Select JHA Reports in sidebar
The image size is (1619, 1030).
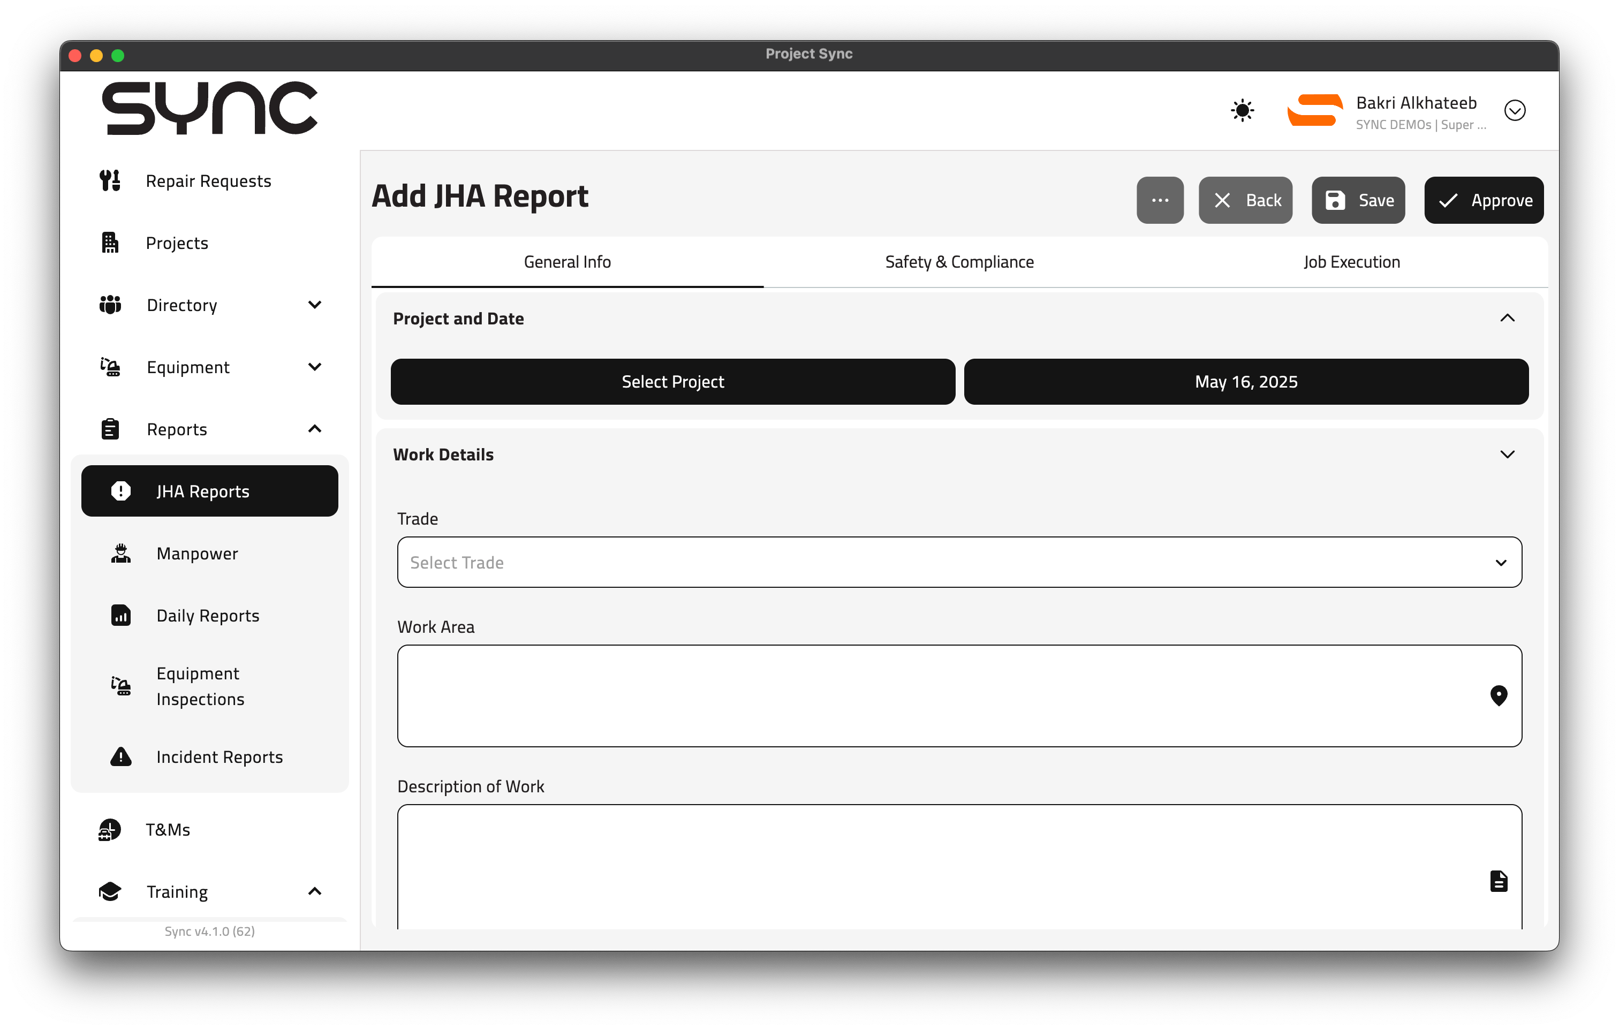pyautogui.click(x=210, y=491)
